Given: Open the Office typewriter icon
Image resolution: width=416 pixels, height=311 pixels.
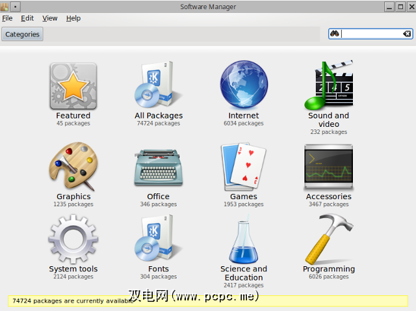Looking at the screenshot, I should [158, 167].
